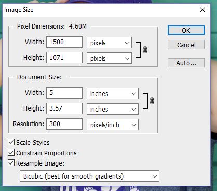Click the Resolution field showing 300
This screenshot has height=191, width=217.
64,124
